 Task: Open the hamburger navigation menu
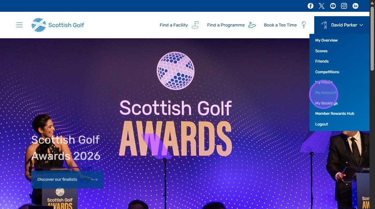coord(20,25)
